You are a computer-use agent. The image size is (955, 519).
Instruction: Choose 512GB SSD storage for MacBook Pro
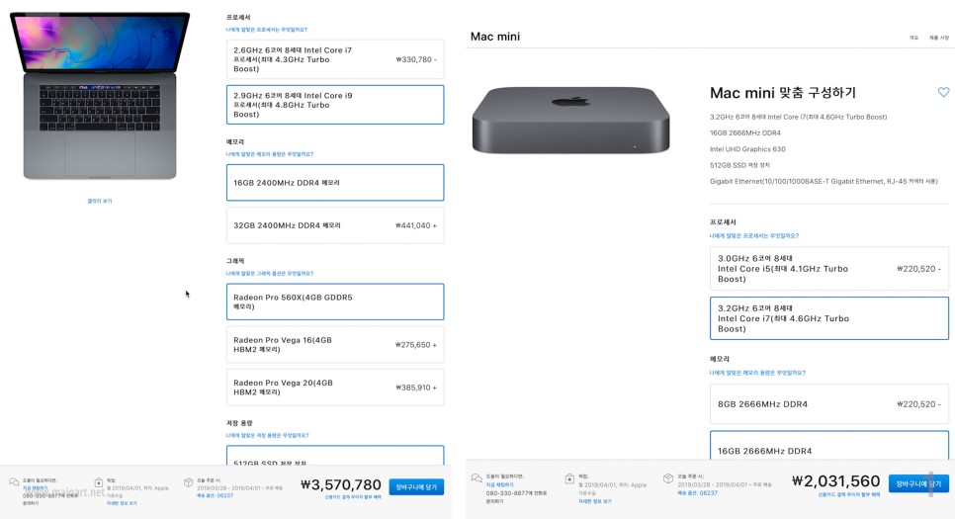[335, 456]
